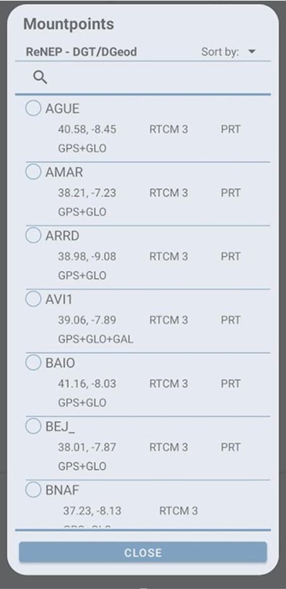Click the BAIO coordinates 41.16, -8.03
Image resolution: width=286 pixels, height=589 pixels.
(87, 384)
